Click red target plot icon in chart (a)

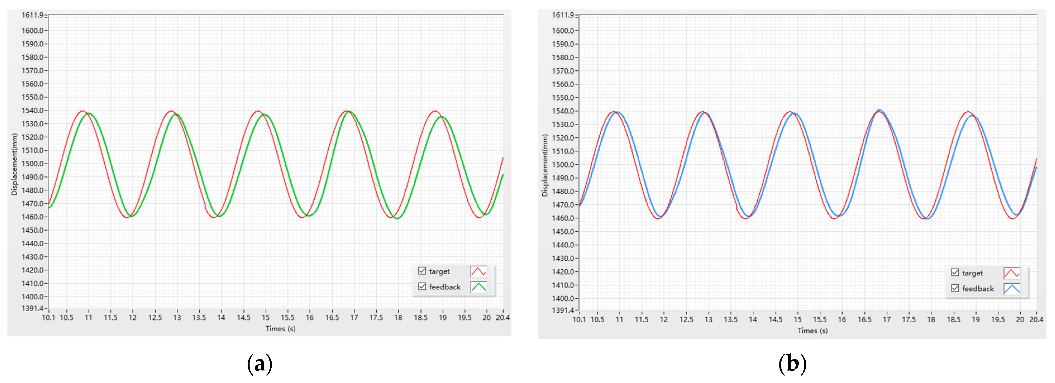(x=478, y=271)
